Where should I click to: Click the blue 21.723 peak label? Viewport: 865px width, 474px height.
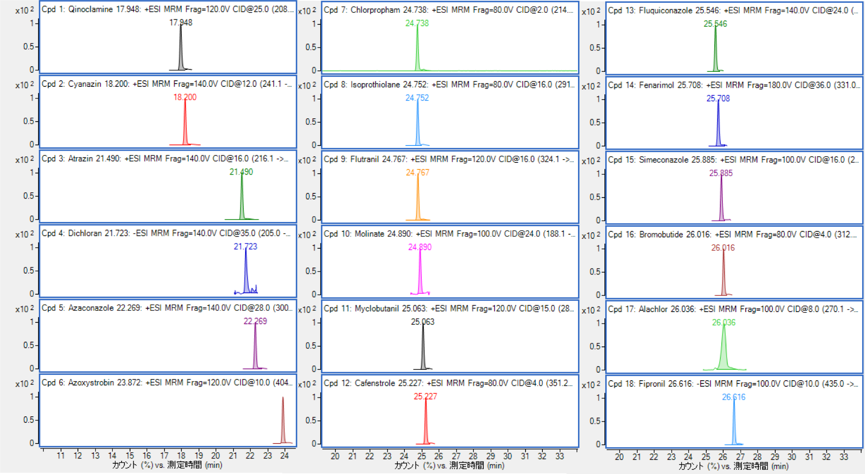[x=246, y=246]
